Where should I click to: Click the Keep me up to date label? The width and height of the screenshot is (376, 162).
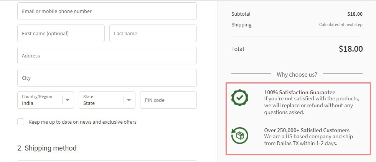tap(82, 122)
